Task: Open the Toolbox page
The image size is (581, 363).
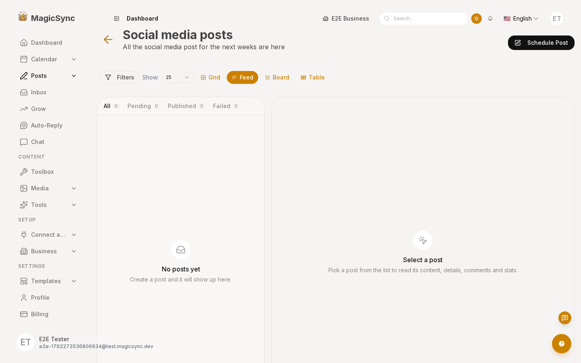Action: pos(48,172)
